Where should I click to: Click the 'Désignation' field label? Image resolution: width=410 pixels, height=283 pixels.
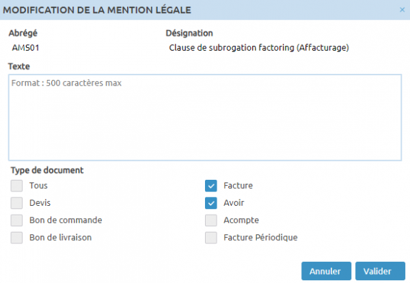click(x=189, y=33)
